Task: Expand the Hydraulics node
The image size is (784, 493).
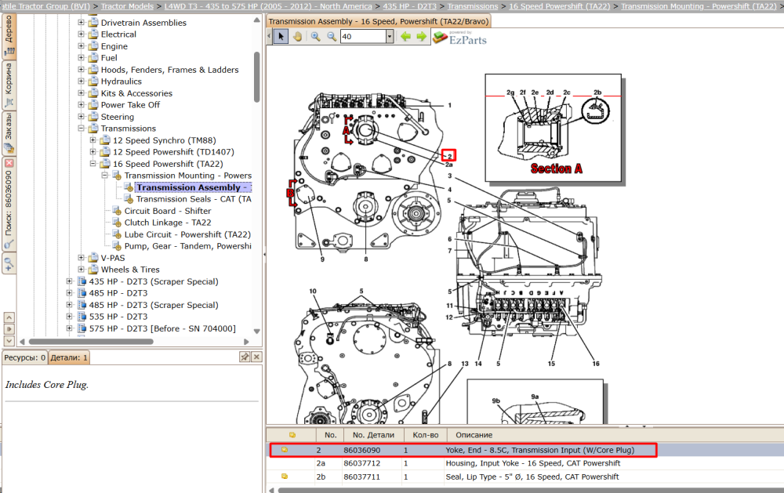Action: pos(81,81)
